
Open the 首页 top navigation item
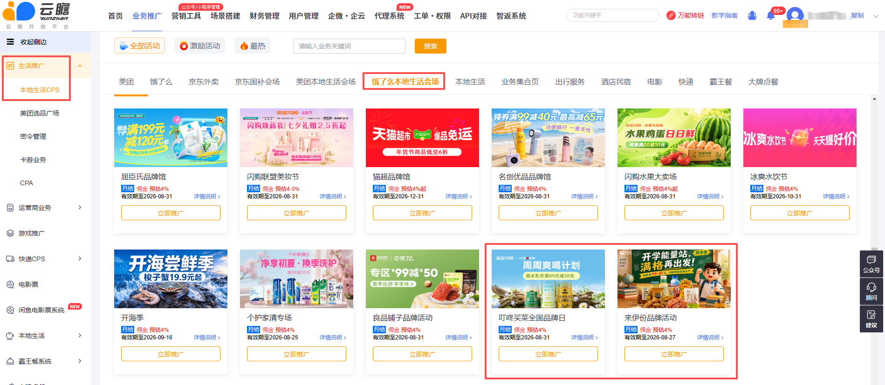point(116,16)
